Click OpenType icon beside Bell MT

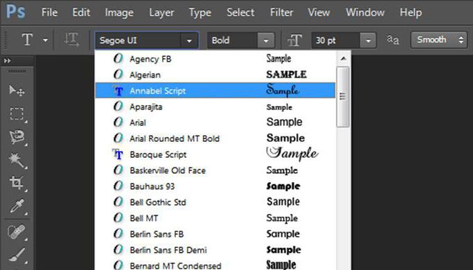(x=118, y=218)
